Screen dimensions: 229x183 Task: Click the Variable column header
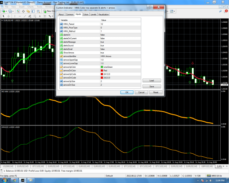pos(80,20)
